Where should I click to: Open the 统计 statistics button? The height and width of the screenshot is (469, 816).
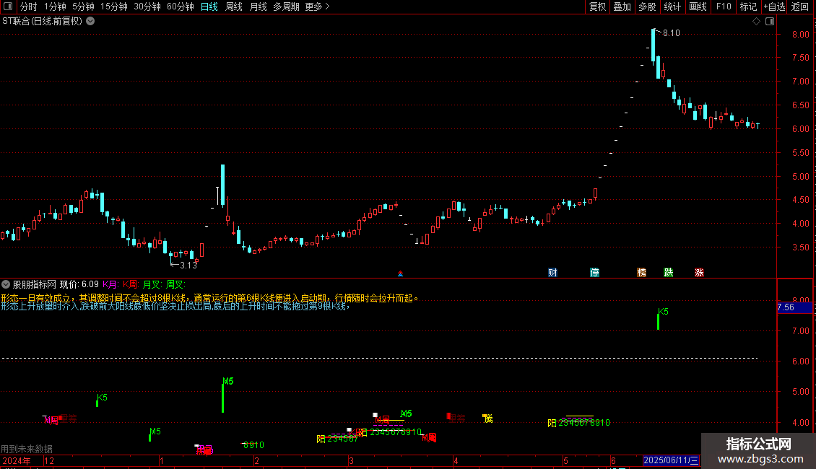pyautogui.click(x=672, y=6)
